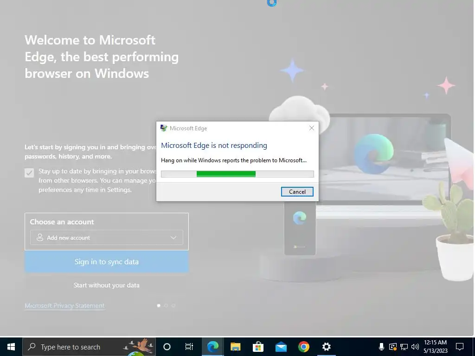Expand the Add new account dropdown
The image size is (475, 356).
[107, 238]
